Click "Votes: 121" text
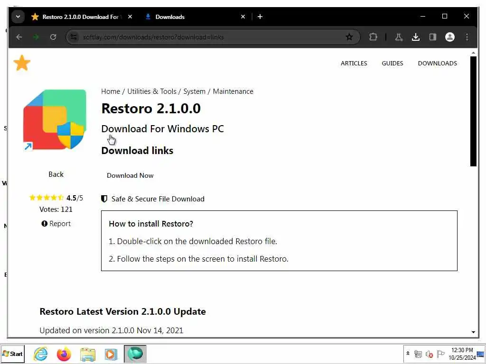Image resolution: width=486 pixels, height=364 pixels. click(x=56, y=209)
